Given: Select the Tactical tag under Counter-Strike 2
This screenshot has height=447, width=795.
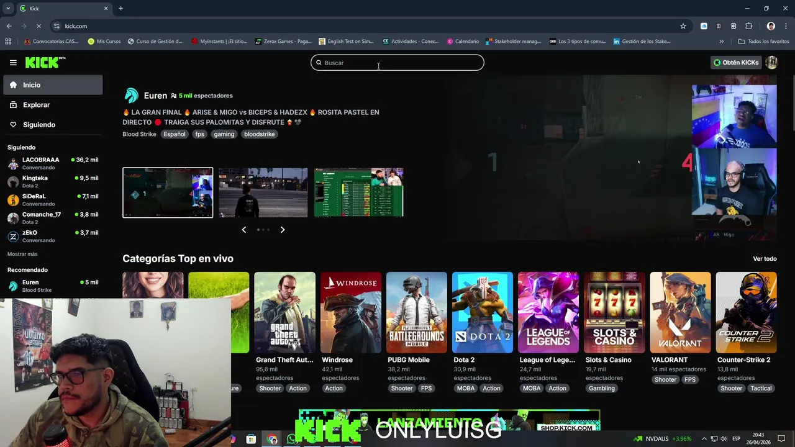Looking at the screenshot, I should pyautogui.click(x=761, y=388).
